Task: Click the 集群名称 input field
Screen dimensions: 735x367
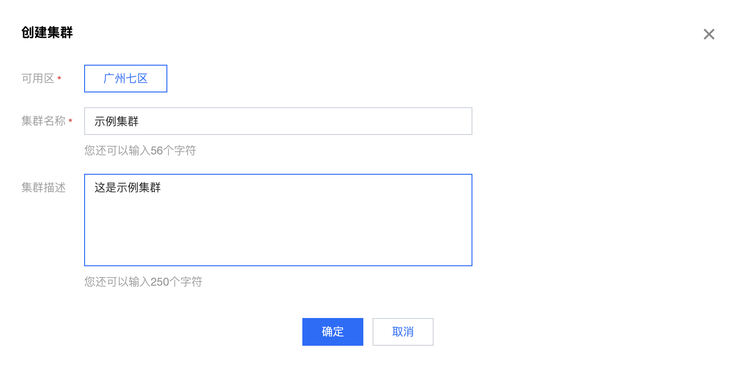Action: coord(277,121)
